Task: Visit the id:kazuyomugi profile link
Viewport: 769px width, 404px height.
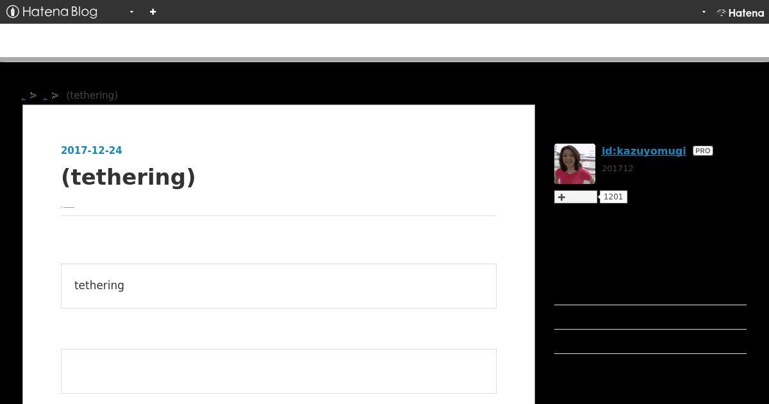Action: (643, 151)
